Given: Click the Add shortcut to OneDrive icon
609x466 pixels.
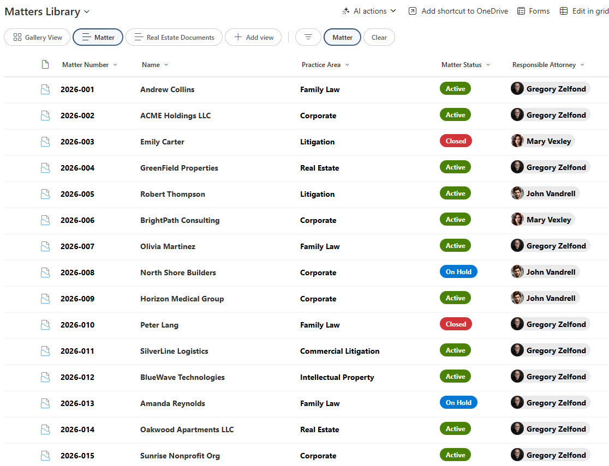Looking at the screenshot, I should click(x=412, y=10).
